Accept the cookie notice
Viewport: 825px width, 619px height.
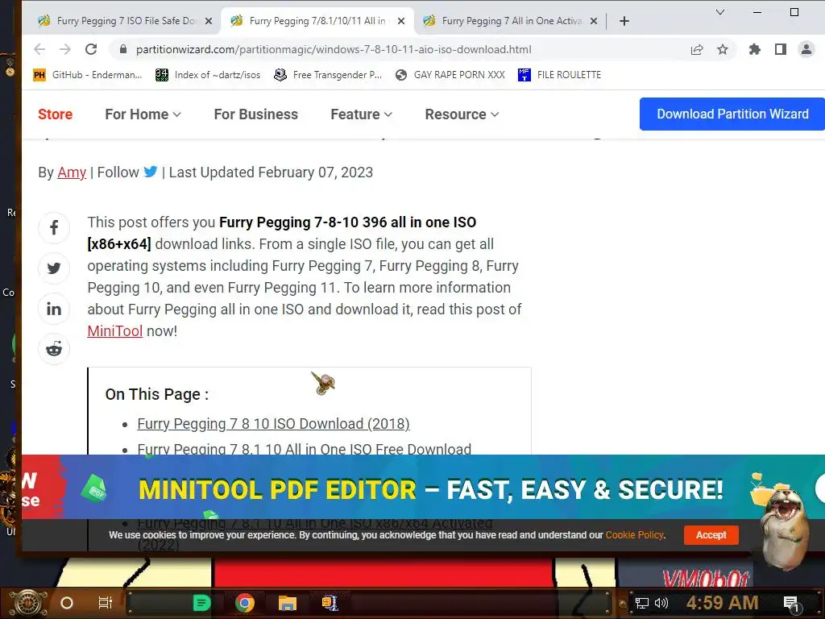point(711,535)
